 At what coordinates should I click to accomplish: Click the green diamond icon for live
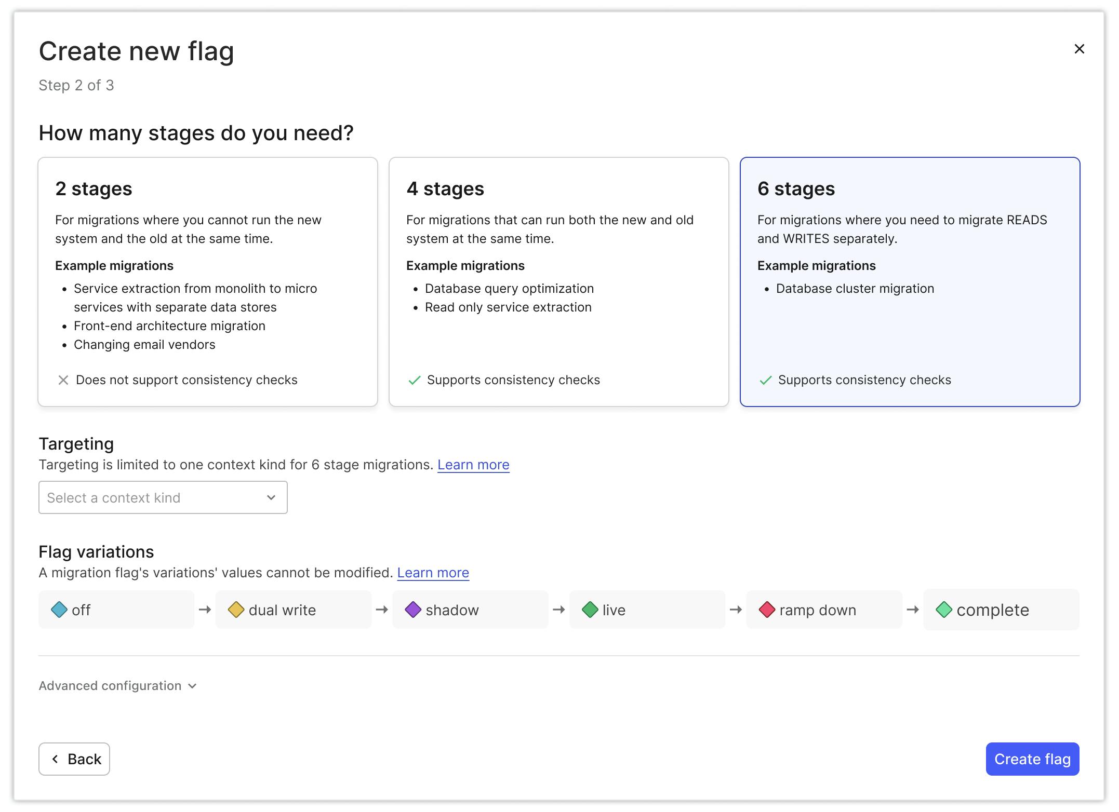pos(590,610)
